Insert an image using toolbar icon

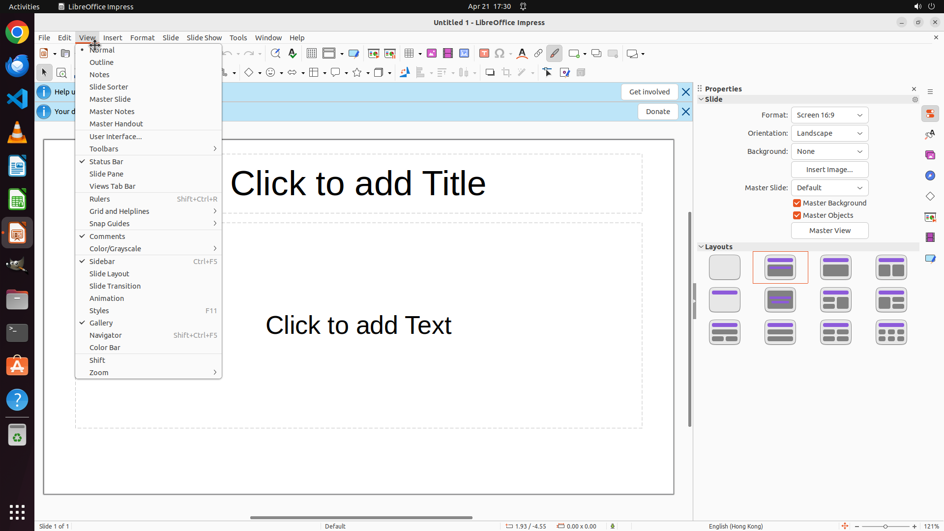pos(432,54)
